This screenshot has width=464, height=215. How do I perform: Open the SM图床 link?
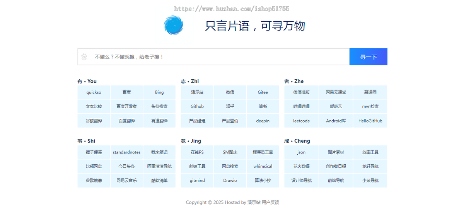point(230,152)
